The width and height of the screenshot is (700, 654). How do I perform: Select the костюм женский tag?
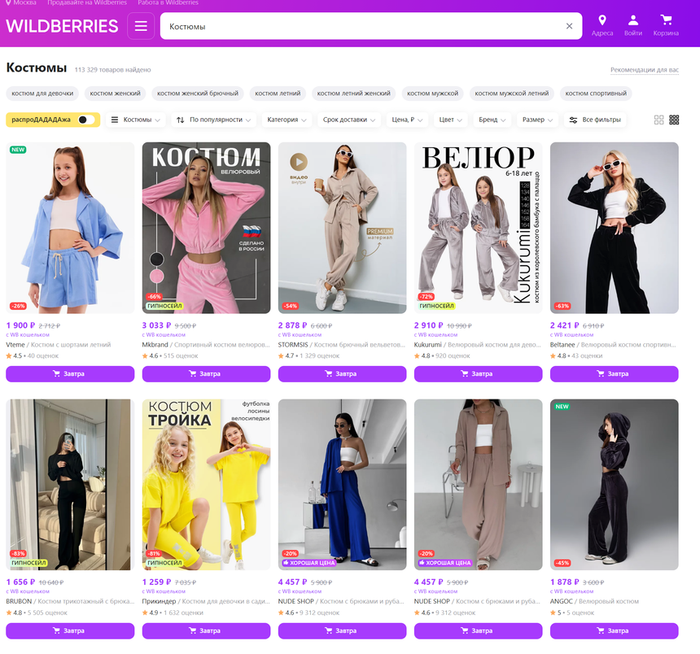pyautogui.click(x=116, y=94)
